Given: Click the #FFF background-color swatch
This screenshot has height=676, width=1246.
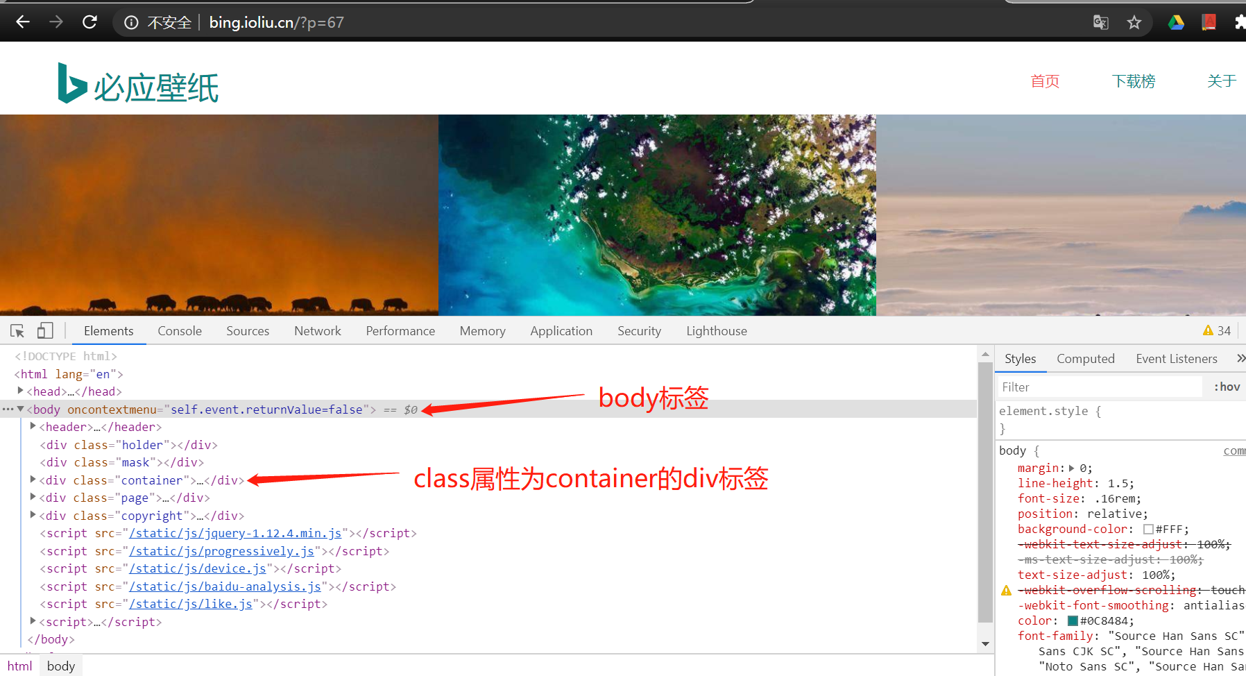Looking at the screenshot, I should [x=1148, y=530].
